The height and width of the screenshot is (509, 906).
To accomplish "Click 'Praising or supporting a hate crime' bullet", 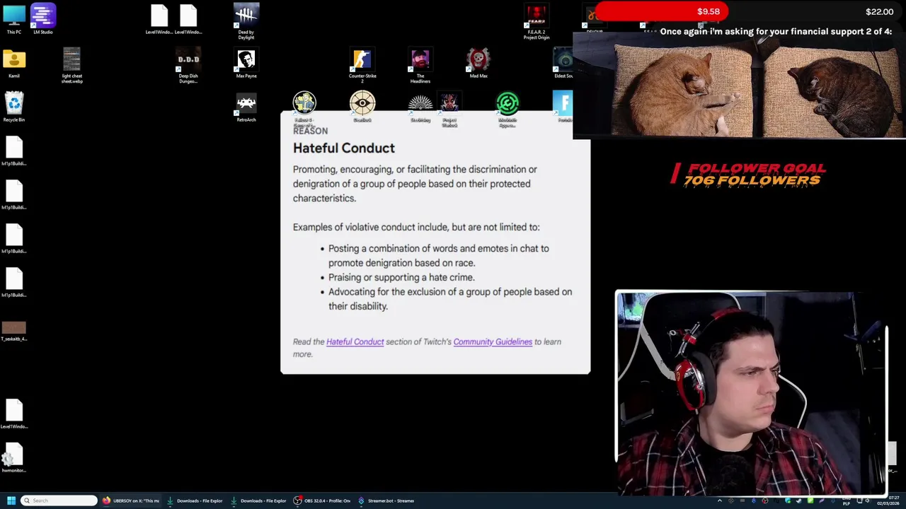I will point(401,277).
